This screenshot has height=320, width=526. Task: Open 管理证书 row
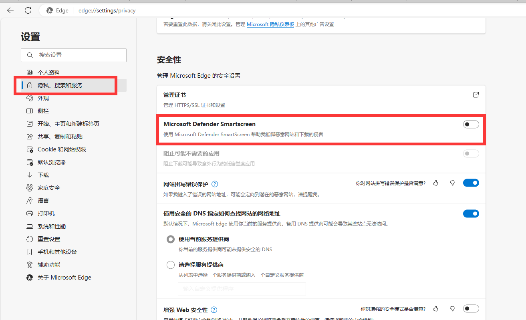point(321,100)
